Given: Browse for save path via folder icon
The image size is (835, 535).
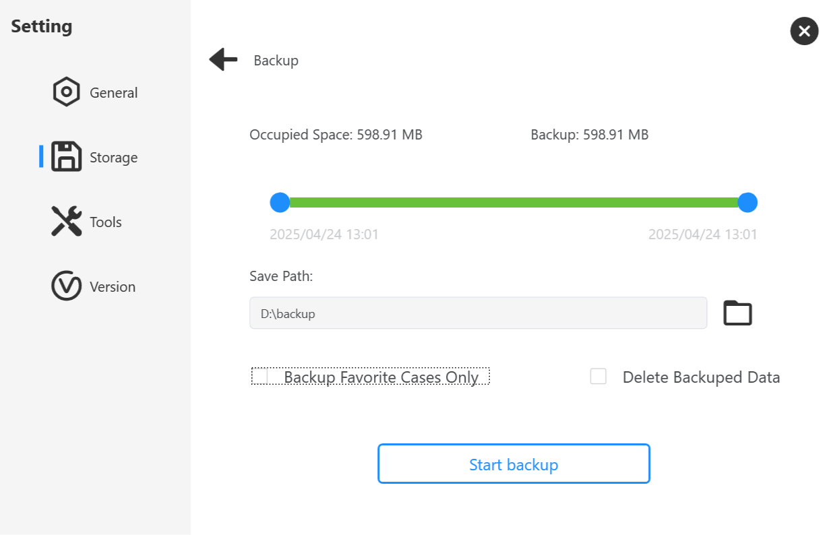Looking at the screenshot, I should point(738,313).
